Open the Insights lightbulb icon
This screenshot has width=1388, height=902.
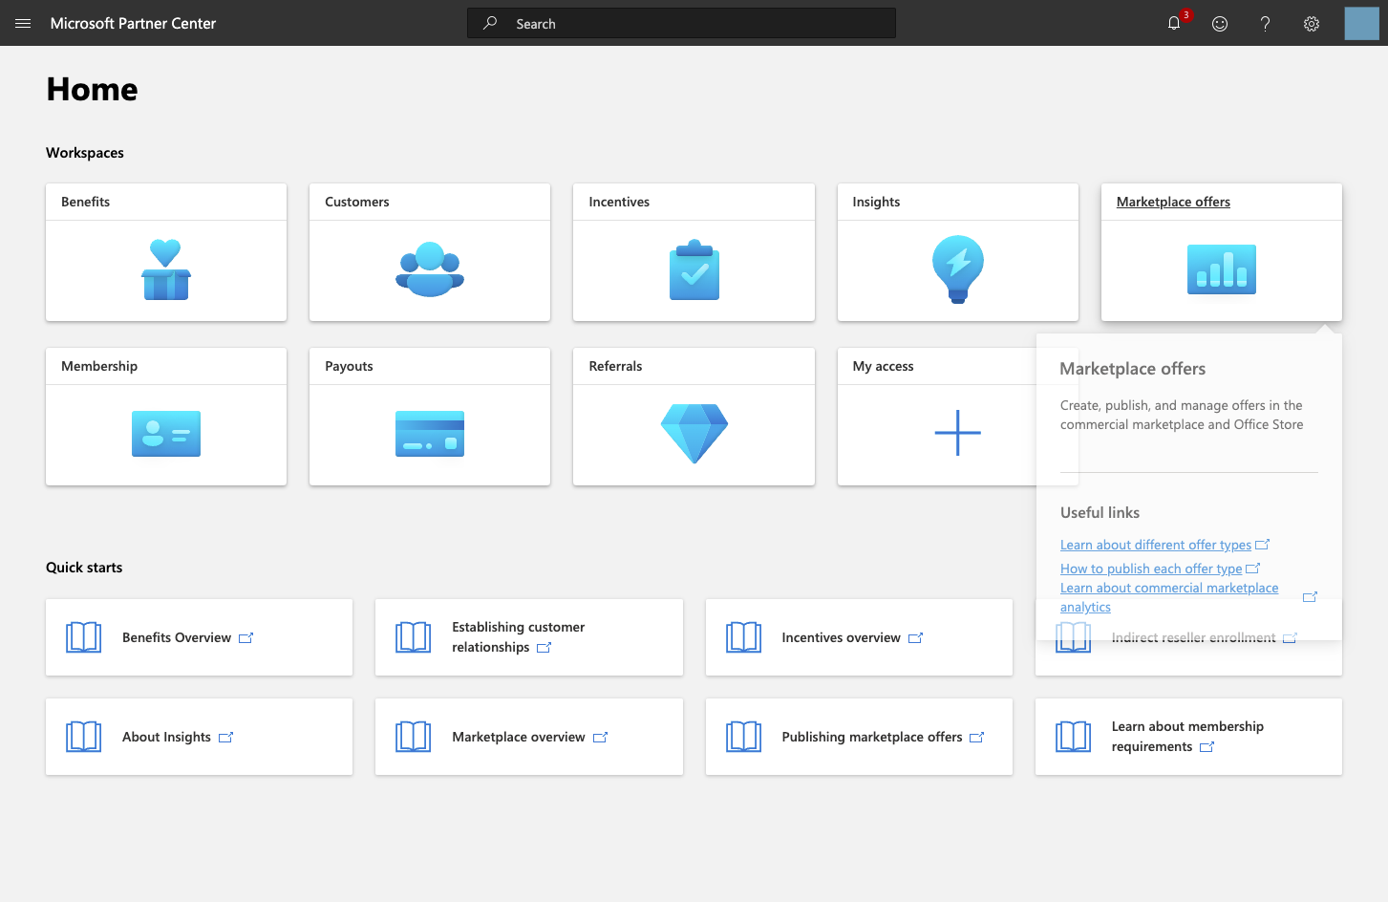(x=958, y=269)
